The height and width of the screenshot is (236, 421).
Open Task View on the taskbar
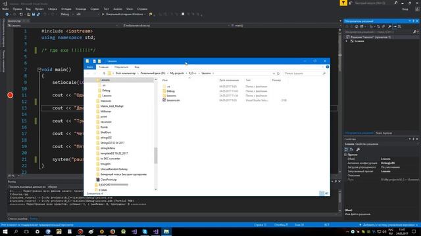pos(26,231)
